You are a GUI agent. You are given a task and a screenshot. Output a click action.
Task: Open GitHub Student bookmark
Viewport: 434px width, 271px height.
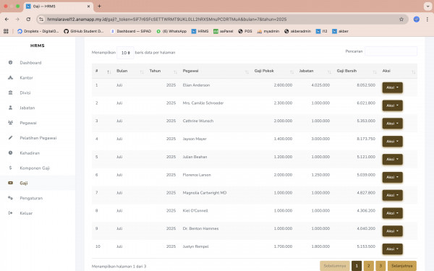84,31
